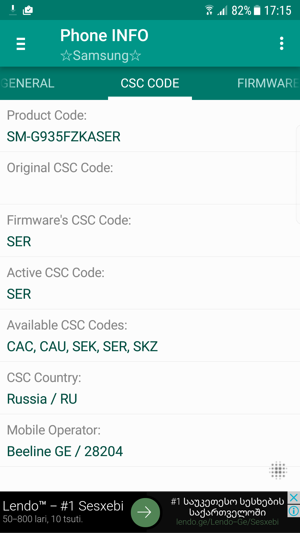Tap the dotted floating icon

[x=278, y=470]
